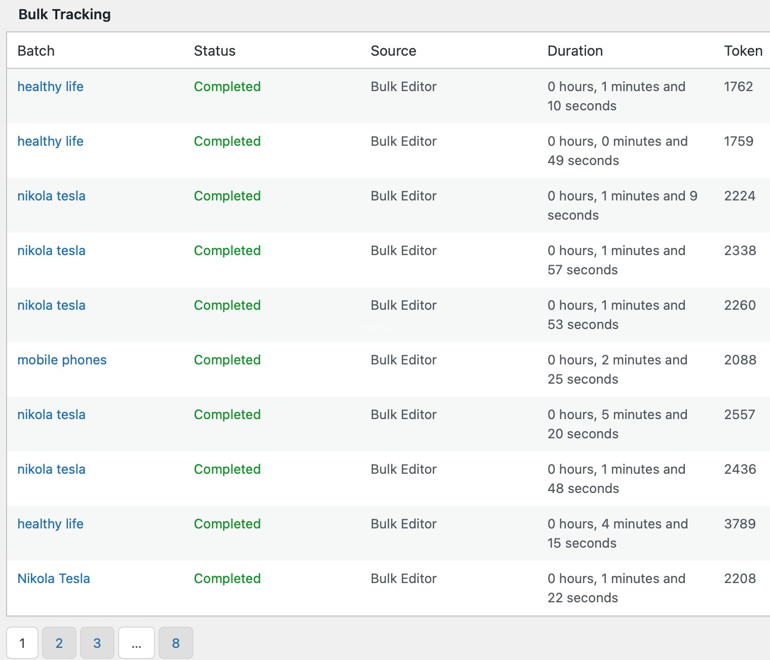Click the Status column header
Viewport: 770px width, 660px height.
click(x=215, y=51)
